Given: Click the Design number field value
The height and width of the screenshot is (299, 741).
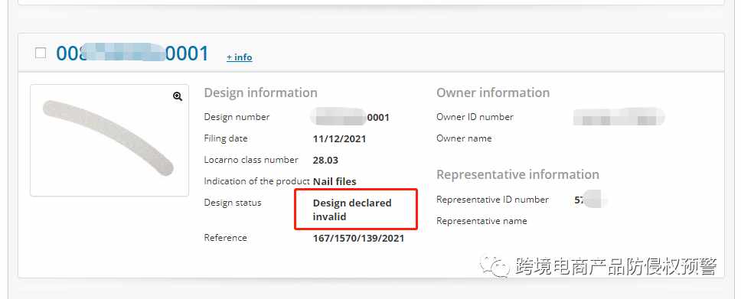Looking at the screenshot, I should coord(350,117).
